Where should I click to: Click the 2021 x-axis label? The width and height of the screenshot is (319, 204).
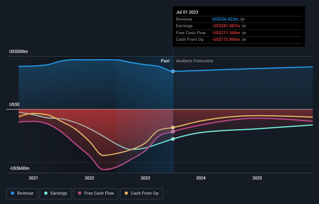(x=33, y=178)
